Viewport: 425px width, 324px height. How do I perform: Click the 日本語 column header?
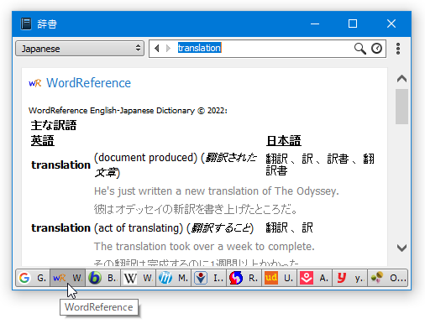pyautogui.click(x=283, y=140)
